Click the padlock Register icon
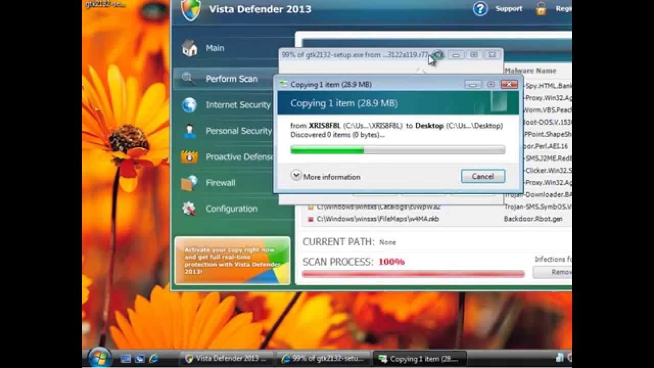This screenshot has width=654, height=368. point(541,9)
